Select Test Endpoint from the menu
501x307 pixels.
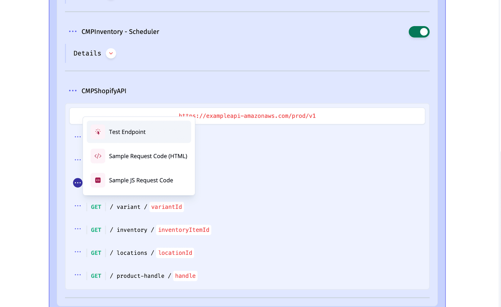[127, 132]
